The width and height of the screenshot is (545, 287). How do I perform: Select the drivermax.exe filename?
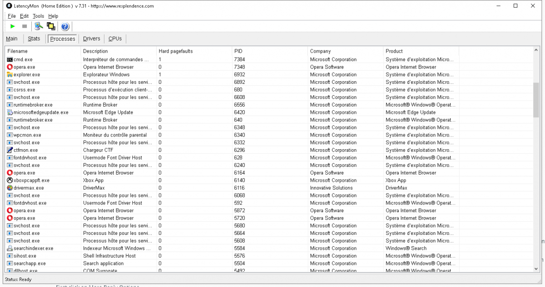[29, 188]
